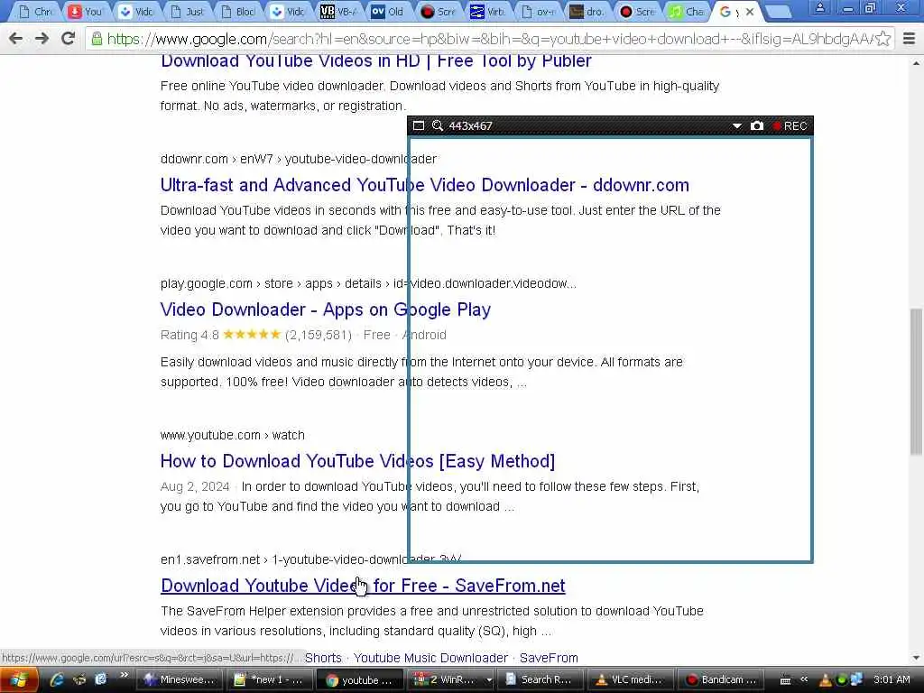Viewport: 924px width, 693px height.
Task: Click Bandicam fullscreen rectangle mode icon
Action: tap(419, 125)
